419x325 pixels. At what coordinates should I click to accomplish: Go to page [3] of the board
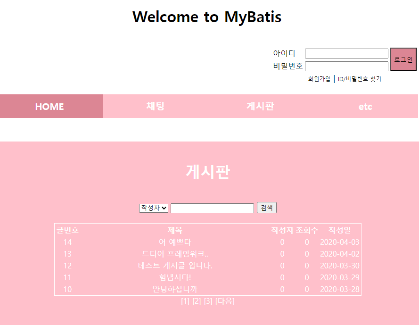[208, 301]
